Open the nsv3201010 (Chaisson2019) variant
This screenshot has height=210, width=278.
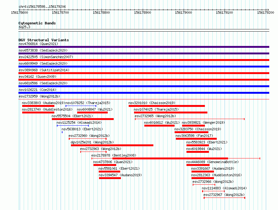tap(152, 103)
